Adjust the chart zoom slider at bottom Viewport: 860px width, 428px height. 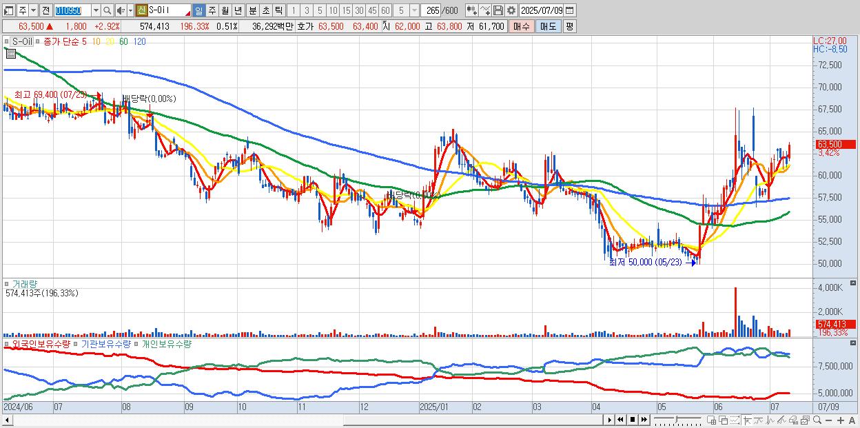(x=677, y=418)
